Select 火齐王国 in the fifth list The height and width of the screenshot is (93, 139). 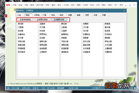tap(108, 45)
